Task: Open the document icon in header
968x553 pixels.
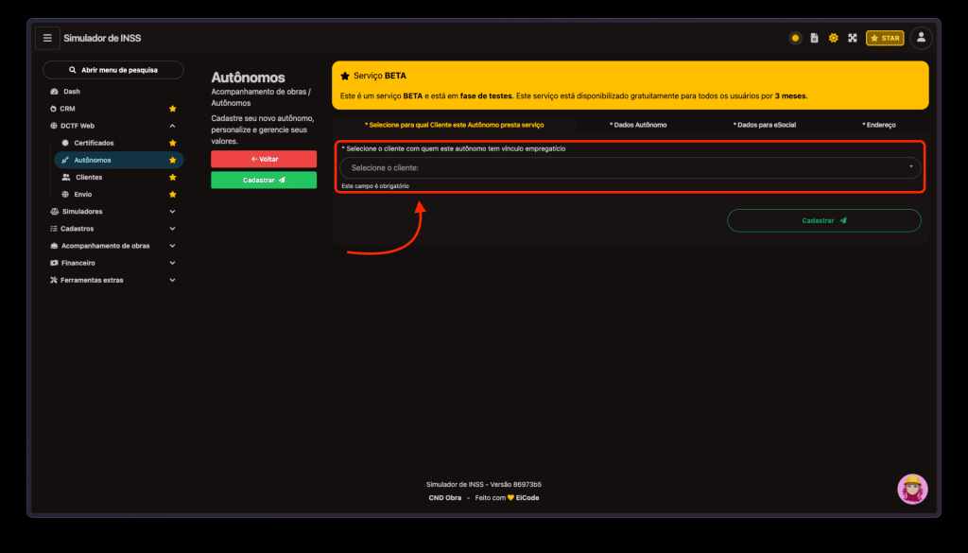Action: coord(814,38)
